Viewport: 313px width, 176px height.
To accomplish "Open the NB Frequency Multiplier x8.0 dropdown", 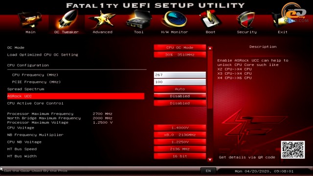I will click(x=179, y=135).
